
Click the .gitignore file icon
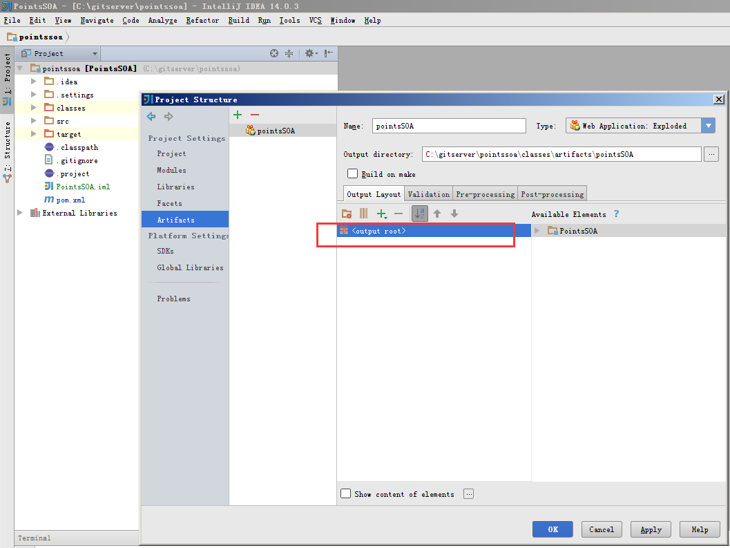coord(49,160)
